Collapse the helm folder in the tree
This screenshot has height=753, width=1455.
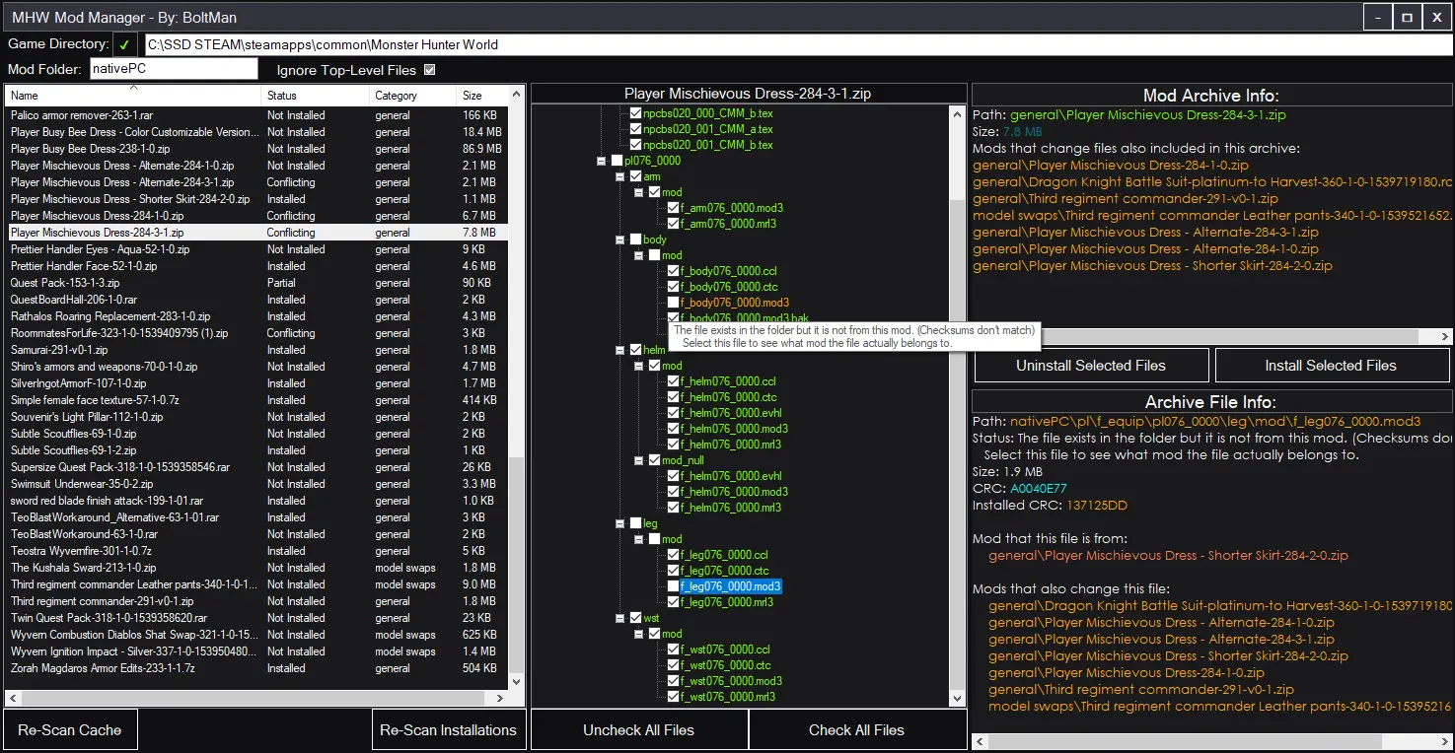click(620, 350)
